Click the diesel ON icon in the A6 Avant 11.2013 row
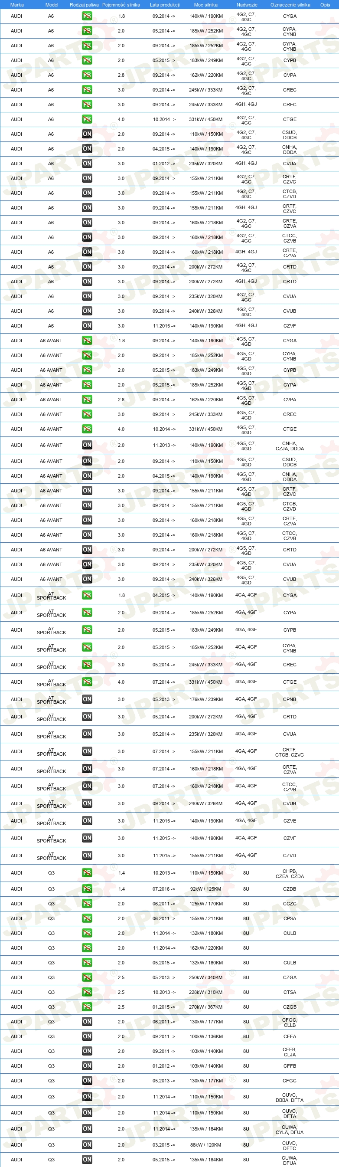 (87, 445)
